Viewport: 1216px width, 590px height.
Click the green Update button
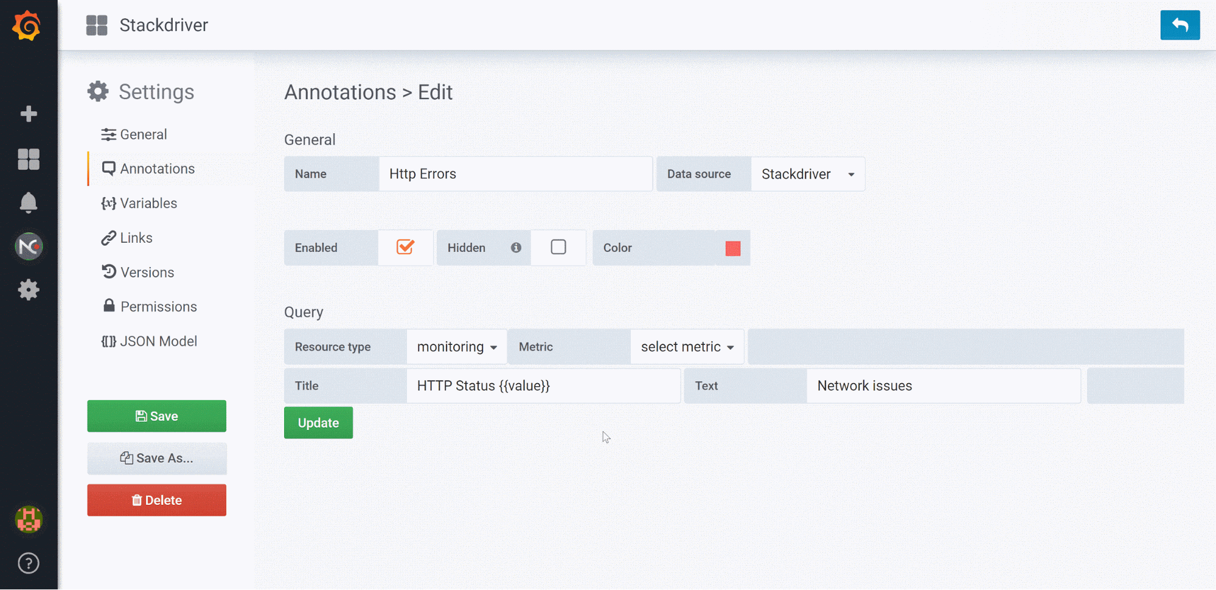(318, 423)
